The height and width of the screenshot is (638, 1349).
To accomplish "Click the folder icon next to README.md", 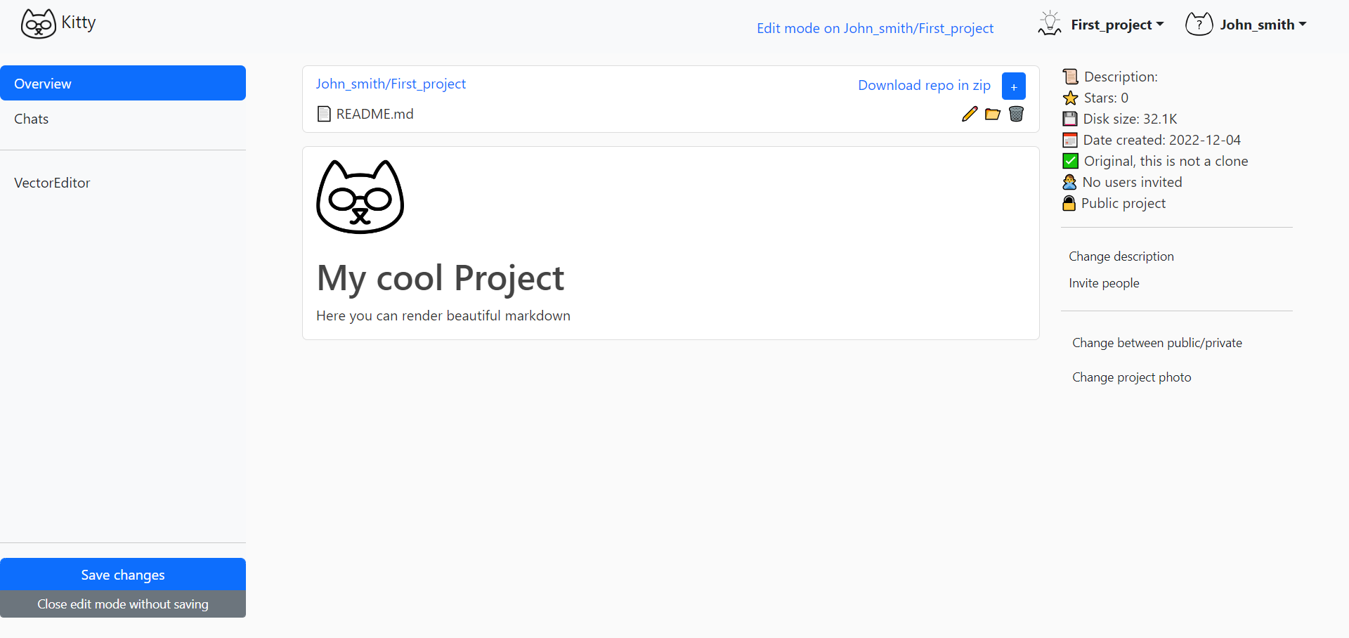I will [x=993, y=114].
